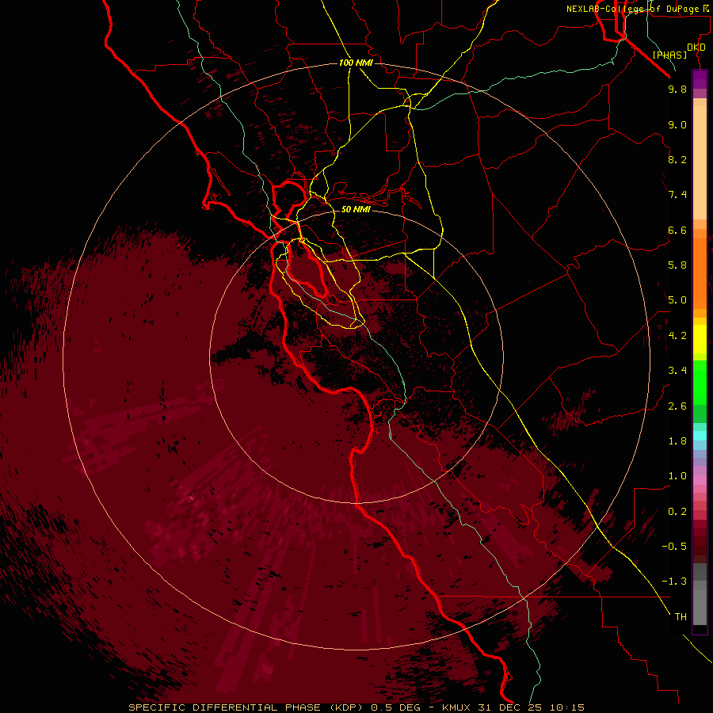Select the 9.0 value on the color scale
Viewport: 713px width, 713px height.
677,124
